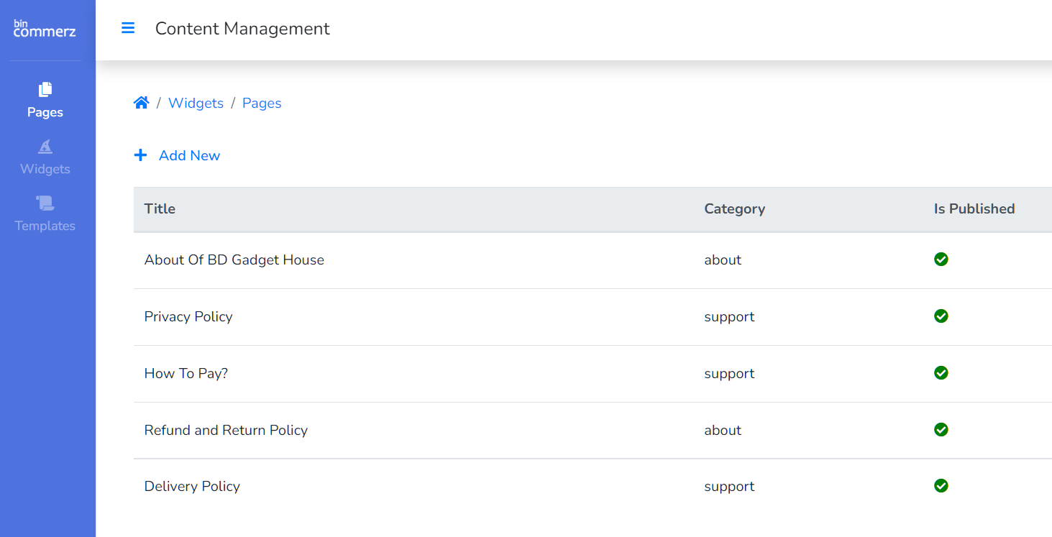
Task: Click the home breadcrumb icon
Action: pyautogui.click(x=141, y=103)
